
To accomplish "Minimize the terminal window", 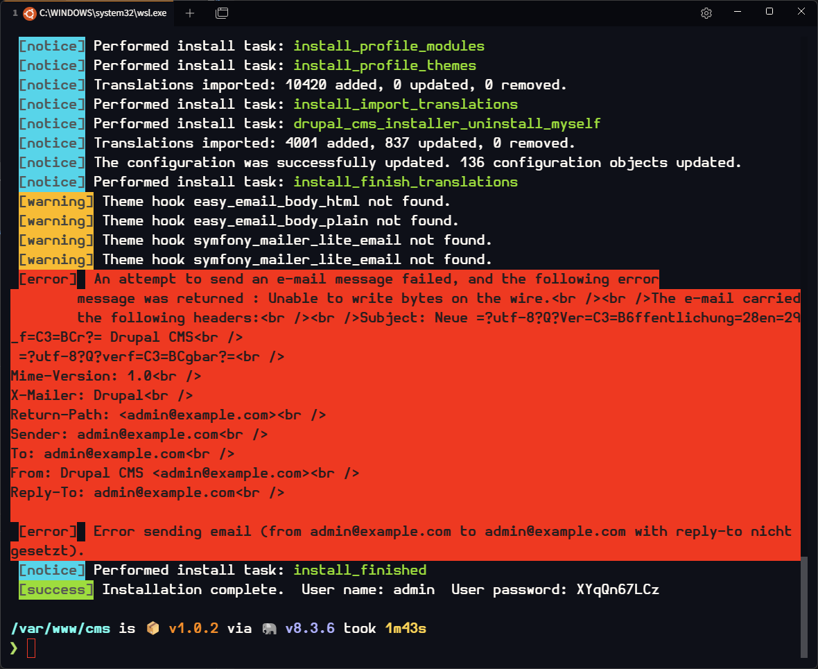I will pos(738,12).
